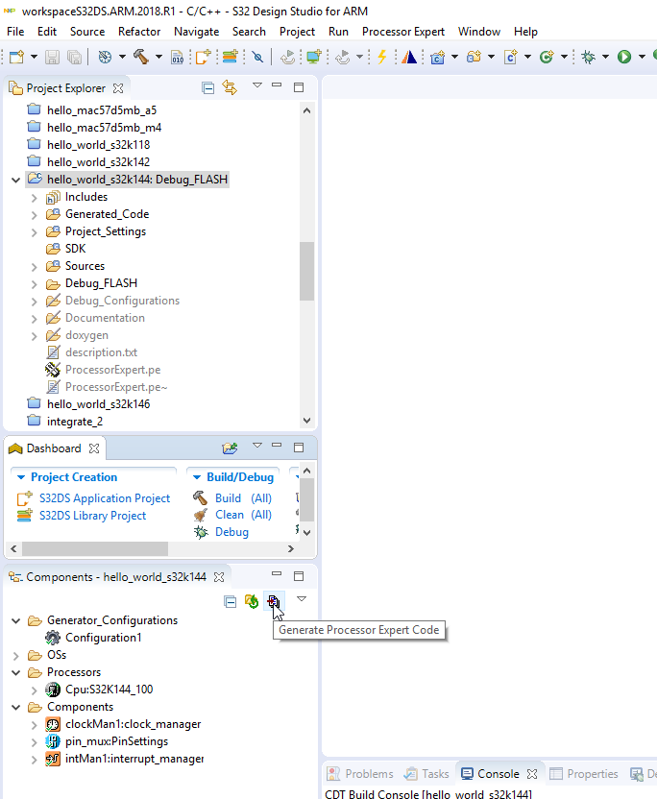Viewport: 657px width, 799px height.
Task: Open Project Explorer View Menu triangle
Action: click(257, 85)
